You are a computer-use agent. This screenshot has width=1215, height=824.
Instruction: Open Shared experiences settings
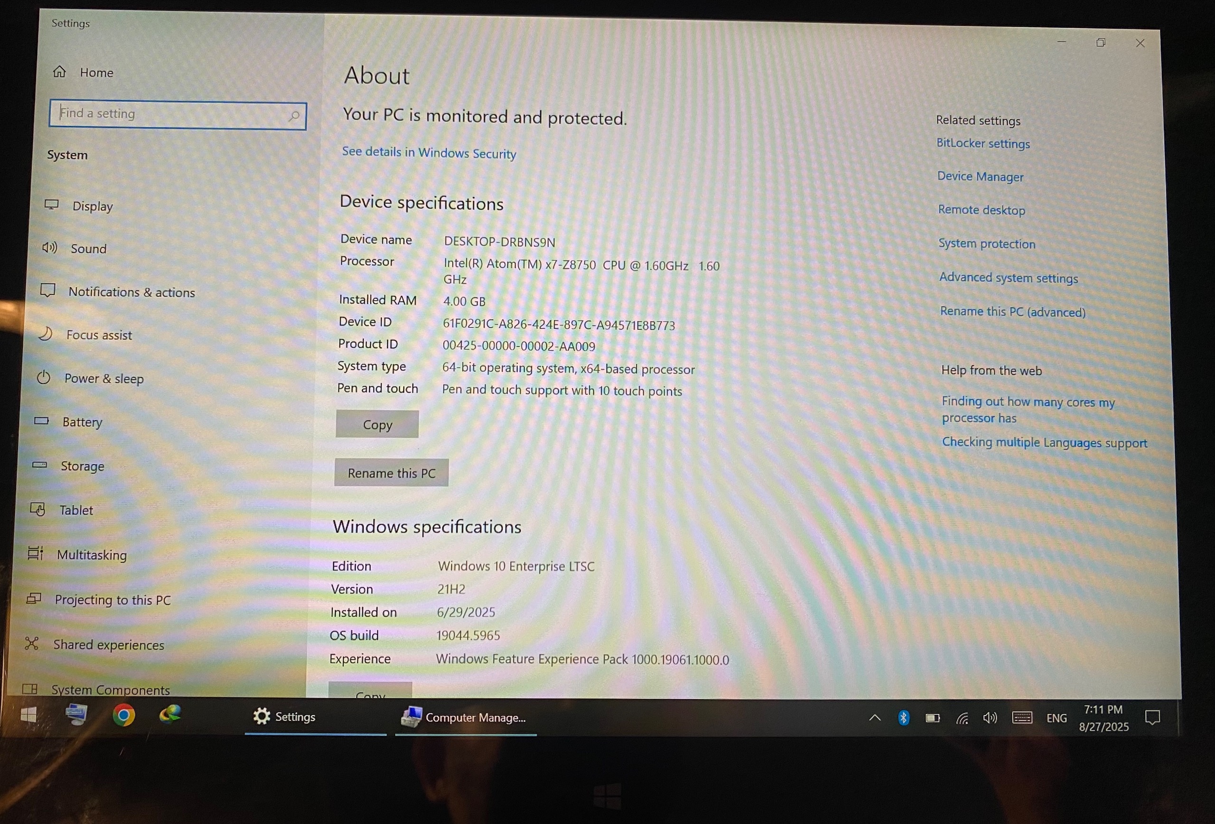[x=94, y=644]
